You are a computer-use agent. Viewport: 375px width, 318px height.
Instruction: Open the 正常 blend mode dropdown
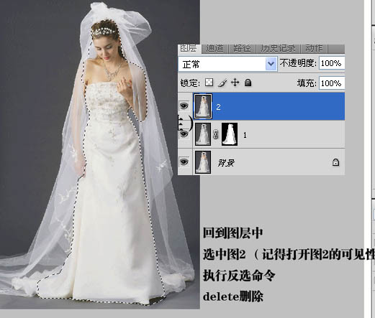coord(227,64)
